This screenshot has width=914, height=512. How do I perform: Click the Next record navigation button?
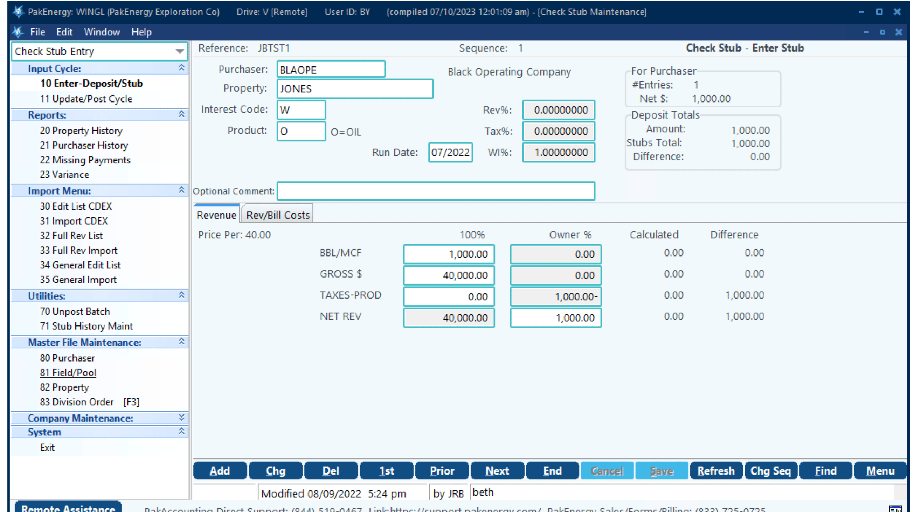coord(497,471)
